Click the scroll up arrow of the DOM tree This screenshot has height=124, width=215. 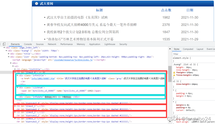[170, 49]
